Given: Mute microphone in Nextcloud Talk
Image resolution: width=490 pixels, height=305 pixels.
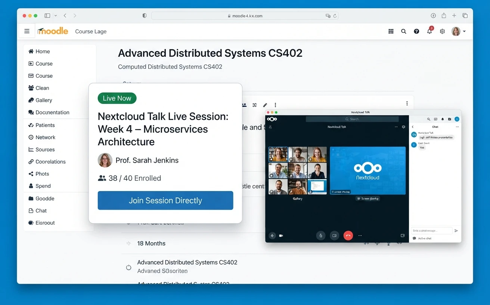Looking at the screenshot, I should point(321,235).
